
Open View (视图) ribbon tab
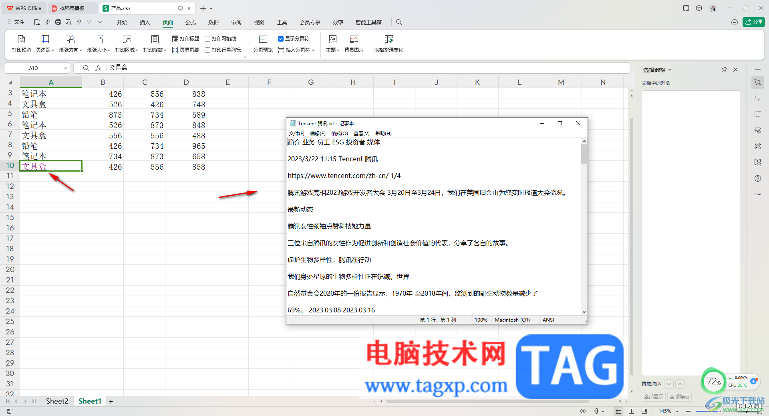(259, 22)
